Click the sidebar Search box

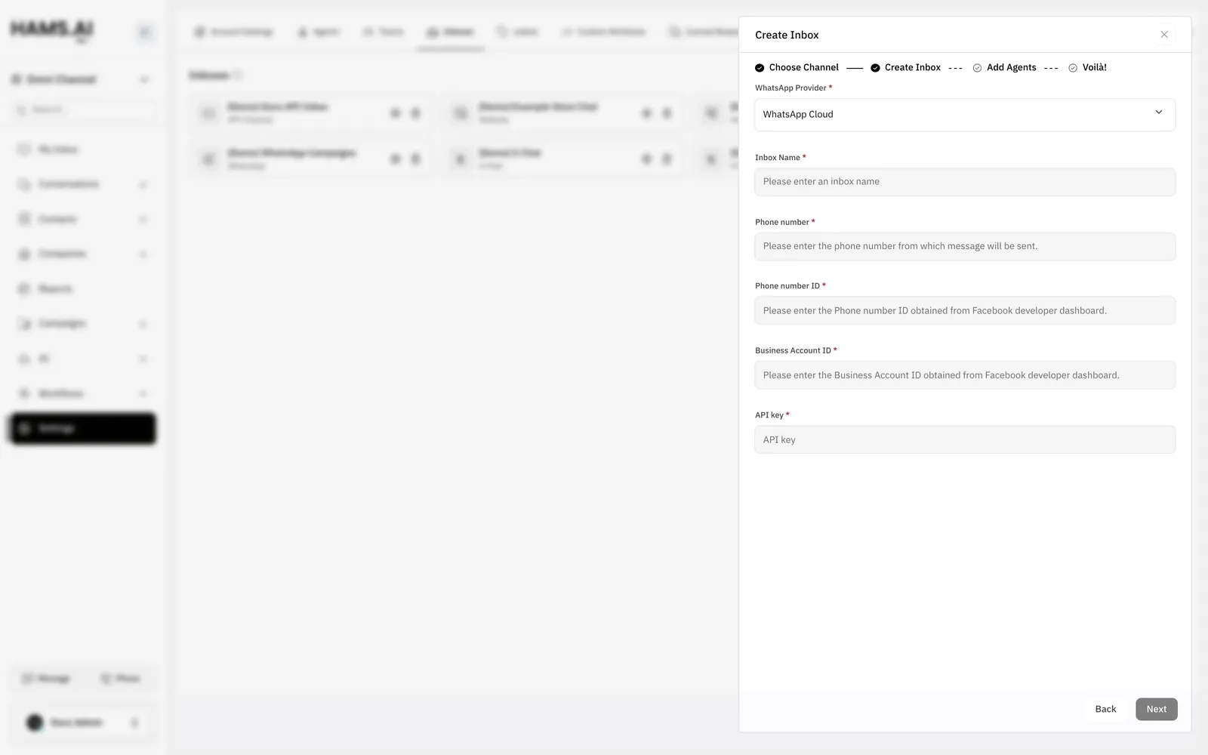[83, 109]
